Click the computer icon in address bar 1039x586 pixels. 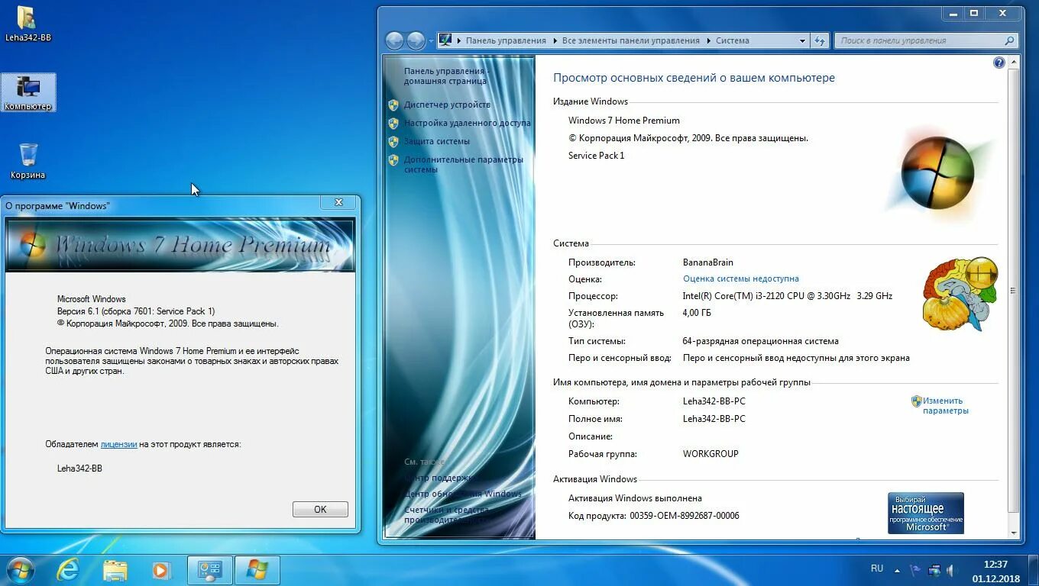(445, 40)
